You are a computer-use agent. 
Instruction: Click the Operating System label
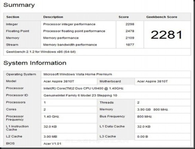(21, 74)
